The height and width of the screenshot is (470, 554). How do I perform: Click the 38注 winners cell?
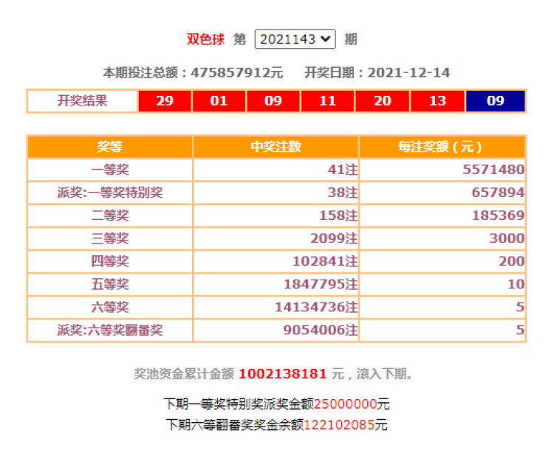(x=276, y=193)
